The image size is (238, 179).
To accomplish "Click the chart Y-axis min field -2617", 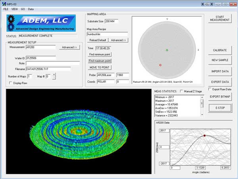I will coord(164,163).
